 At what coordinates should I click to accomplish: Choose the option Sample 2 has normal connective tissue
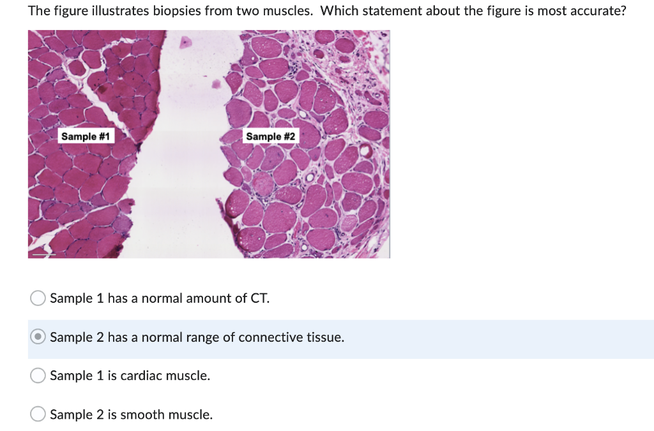click(38, 337)
